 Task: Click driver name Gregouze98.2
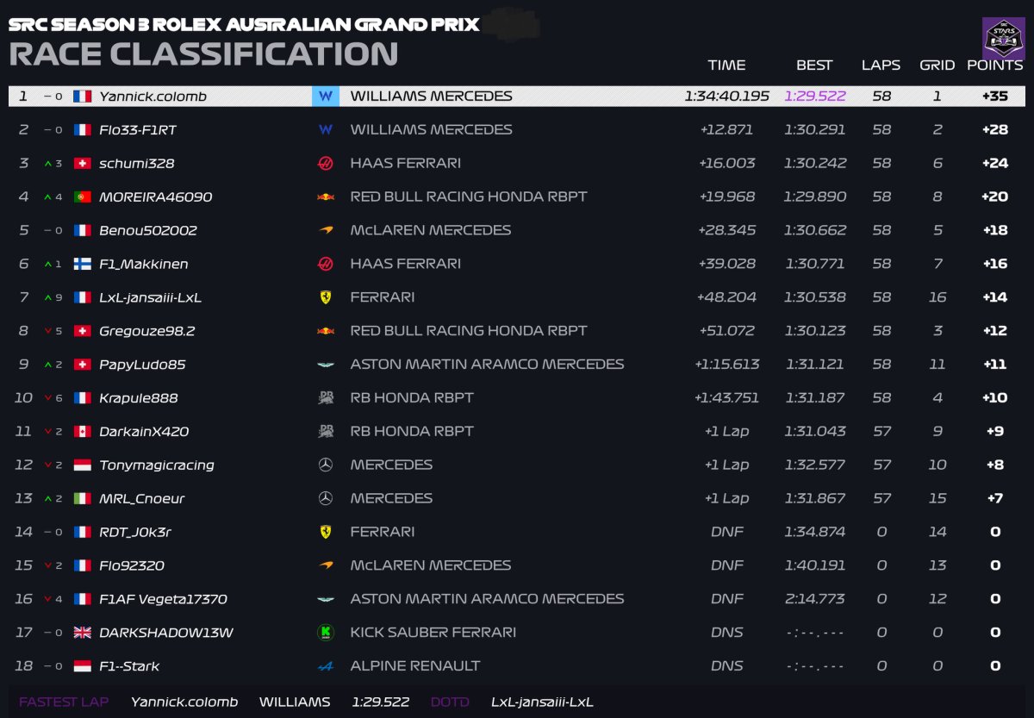coord(147,331)
